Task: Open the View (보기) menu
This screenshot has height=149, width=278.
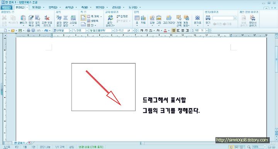Action: point(36,7)
